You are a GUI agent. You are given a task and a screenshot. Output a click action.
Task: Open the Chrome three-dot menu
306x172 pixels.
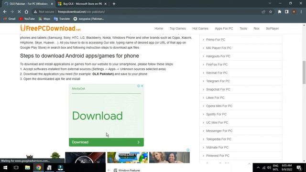click(x=301, y=11)
